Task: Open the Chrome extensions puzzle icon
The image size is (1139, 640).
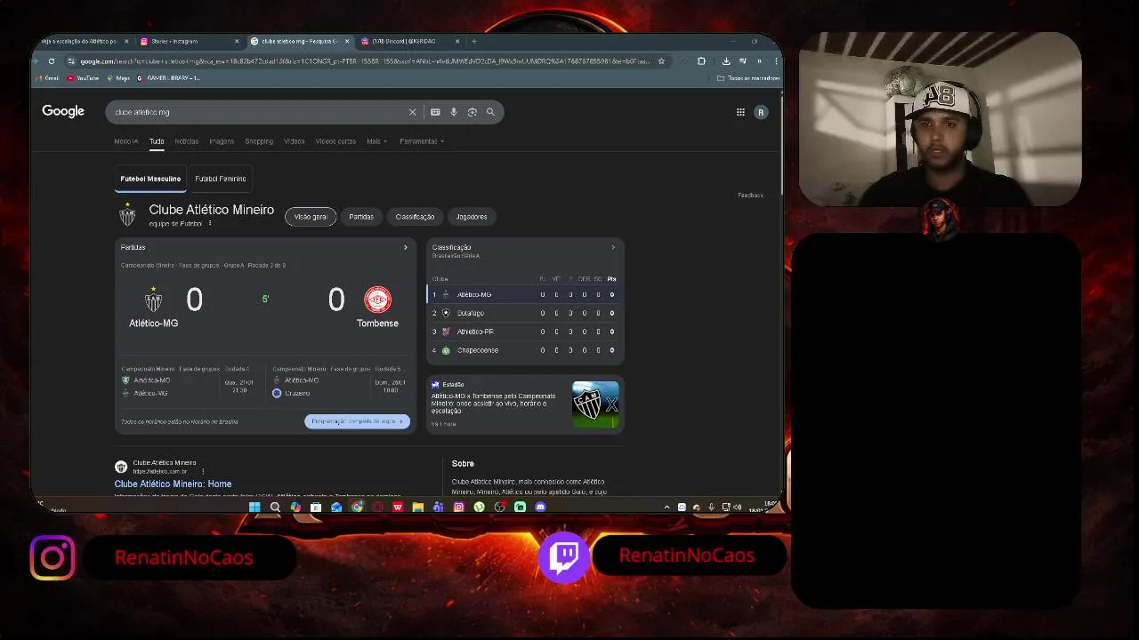Action: coord(701,61)
